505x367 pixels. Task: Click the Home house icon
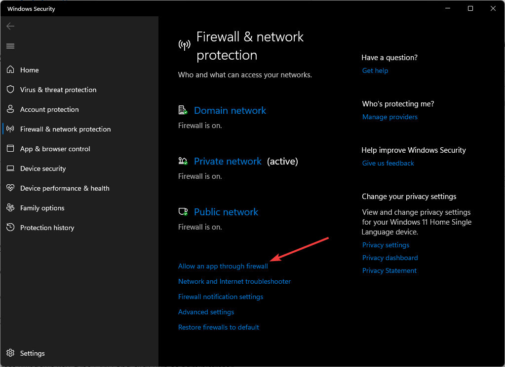pyautogui.click(x=10, y=69)
